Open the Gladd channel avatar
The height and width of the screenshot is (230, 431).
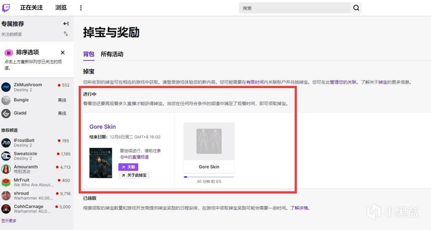6,114
